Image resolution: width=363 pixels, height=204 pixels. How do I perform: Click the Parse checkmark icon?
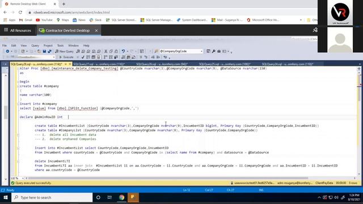coord(83,57)
